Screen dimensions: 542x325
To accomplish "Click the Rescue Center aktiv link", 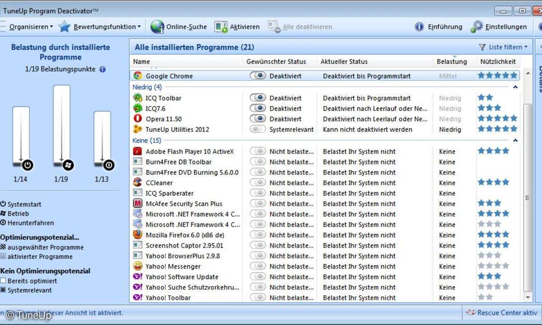I will tap(507, 312).
